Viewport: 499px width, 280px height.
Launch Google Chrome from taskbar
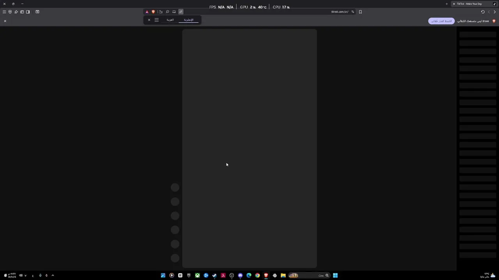257,275
